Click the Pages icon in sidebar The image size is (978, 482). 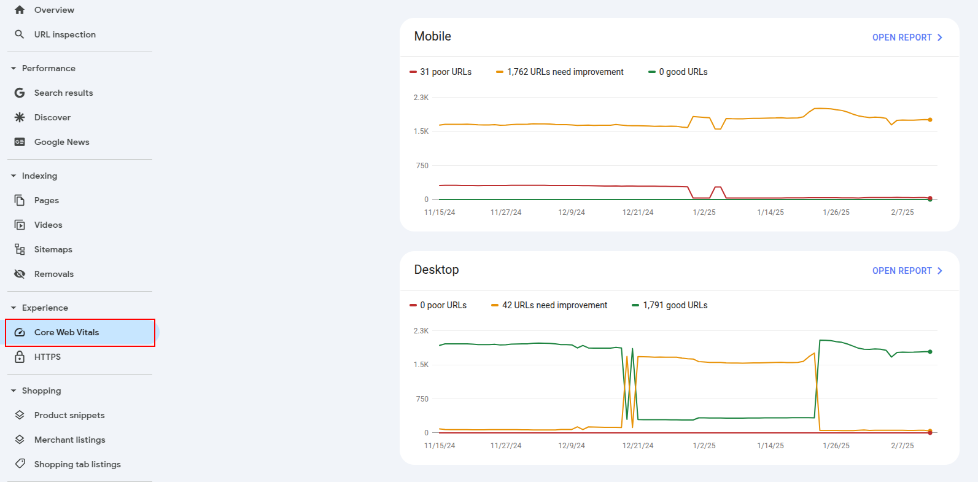point(20,200)
